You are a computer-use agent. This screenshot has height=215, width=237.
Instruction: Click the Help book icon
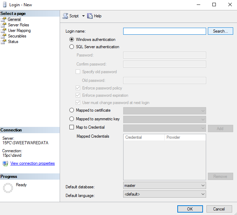pos(90,16)
